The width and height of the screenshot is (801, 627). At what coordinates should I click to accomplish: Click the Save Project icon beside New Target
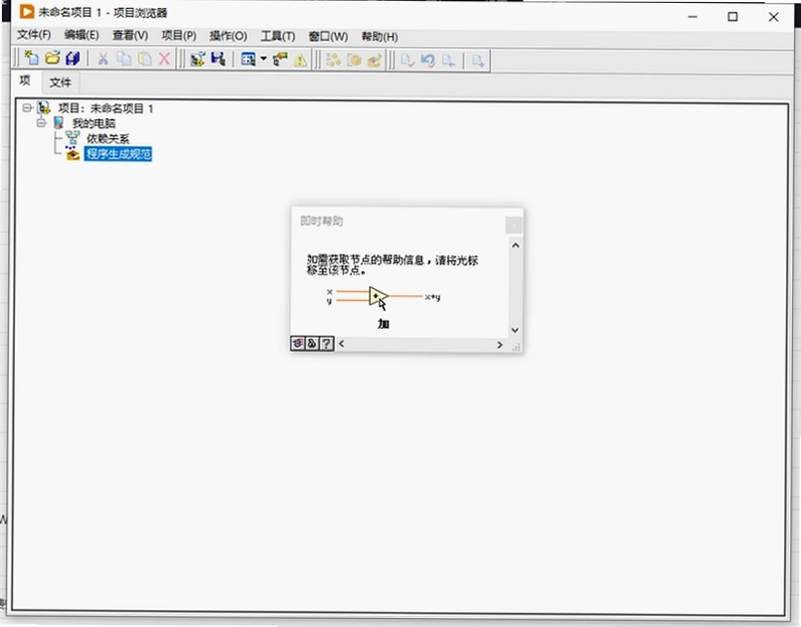point(218,60)
